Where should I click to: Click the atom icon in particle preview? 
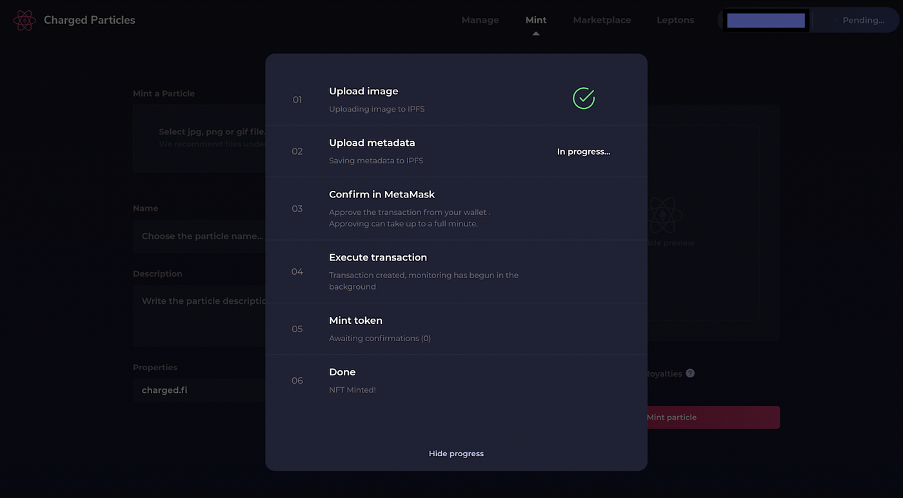664,215
